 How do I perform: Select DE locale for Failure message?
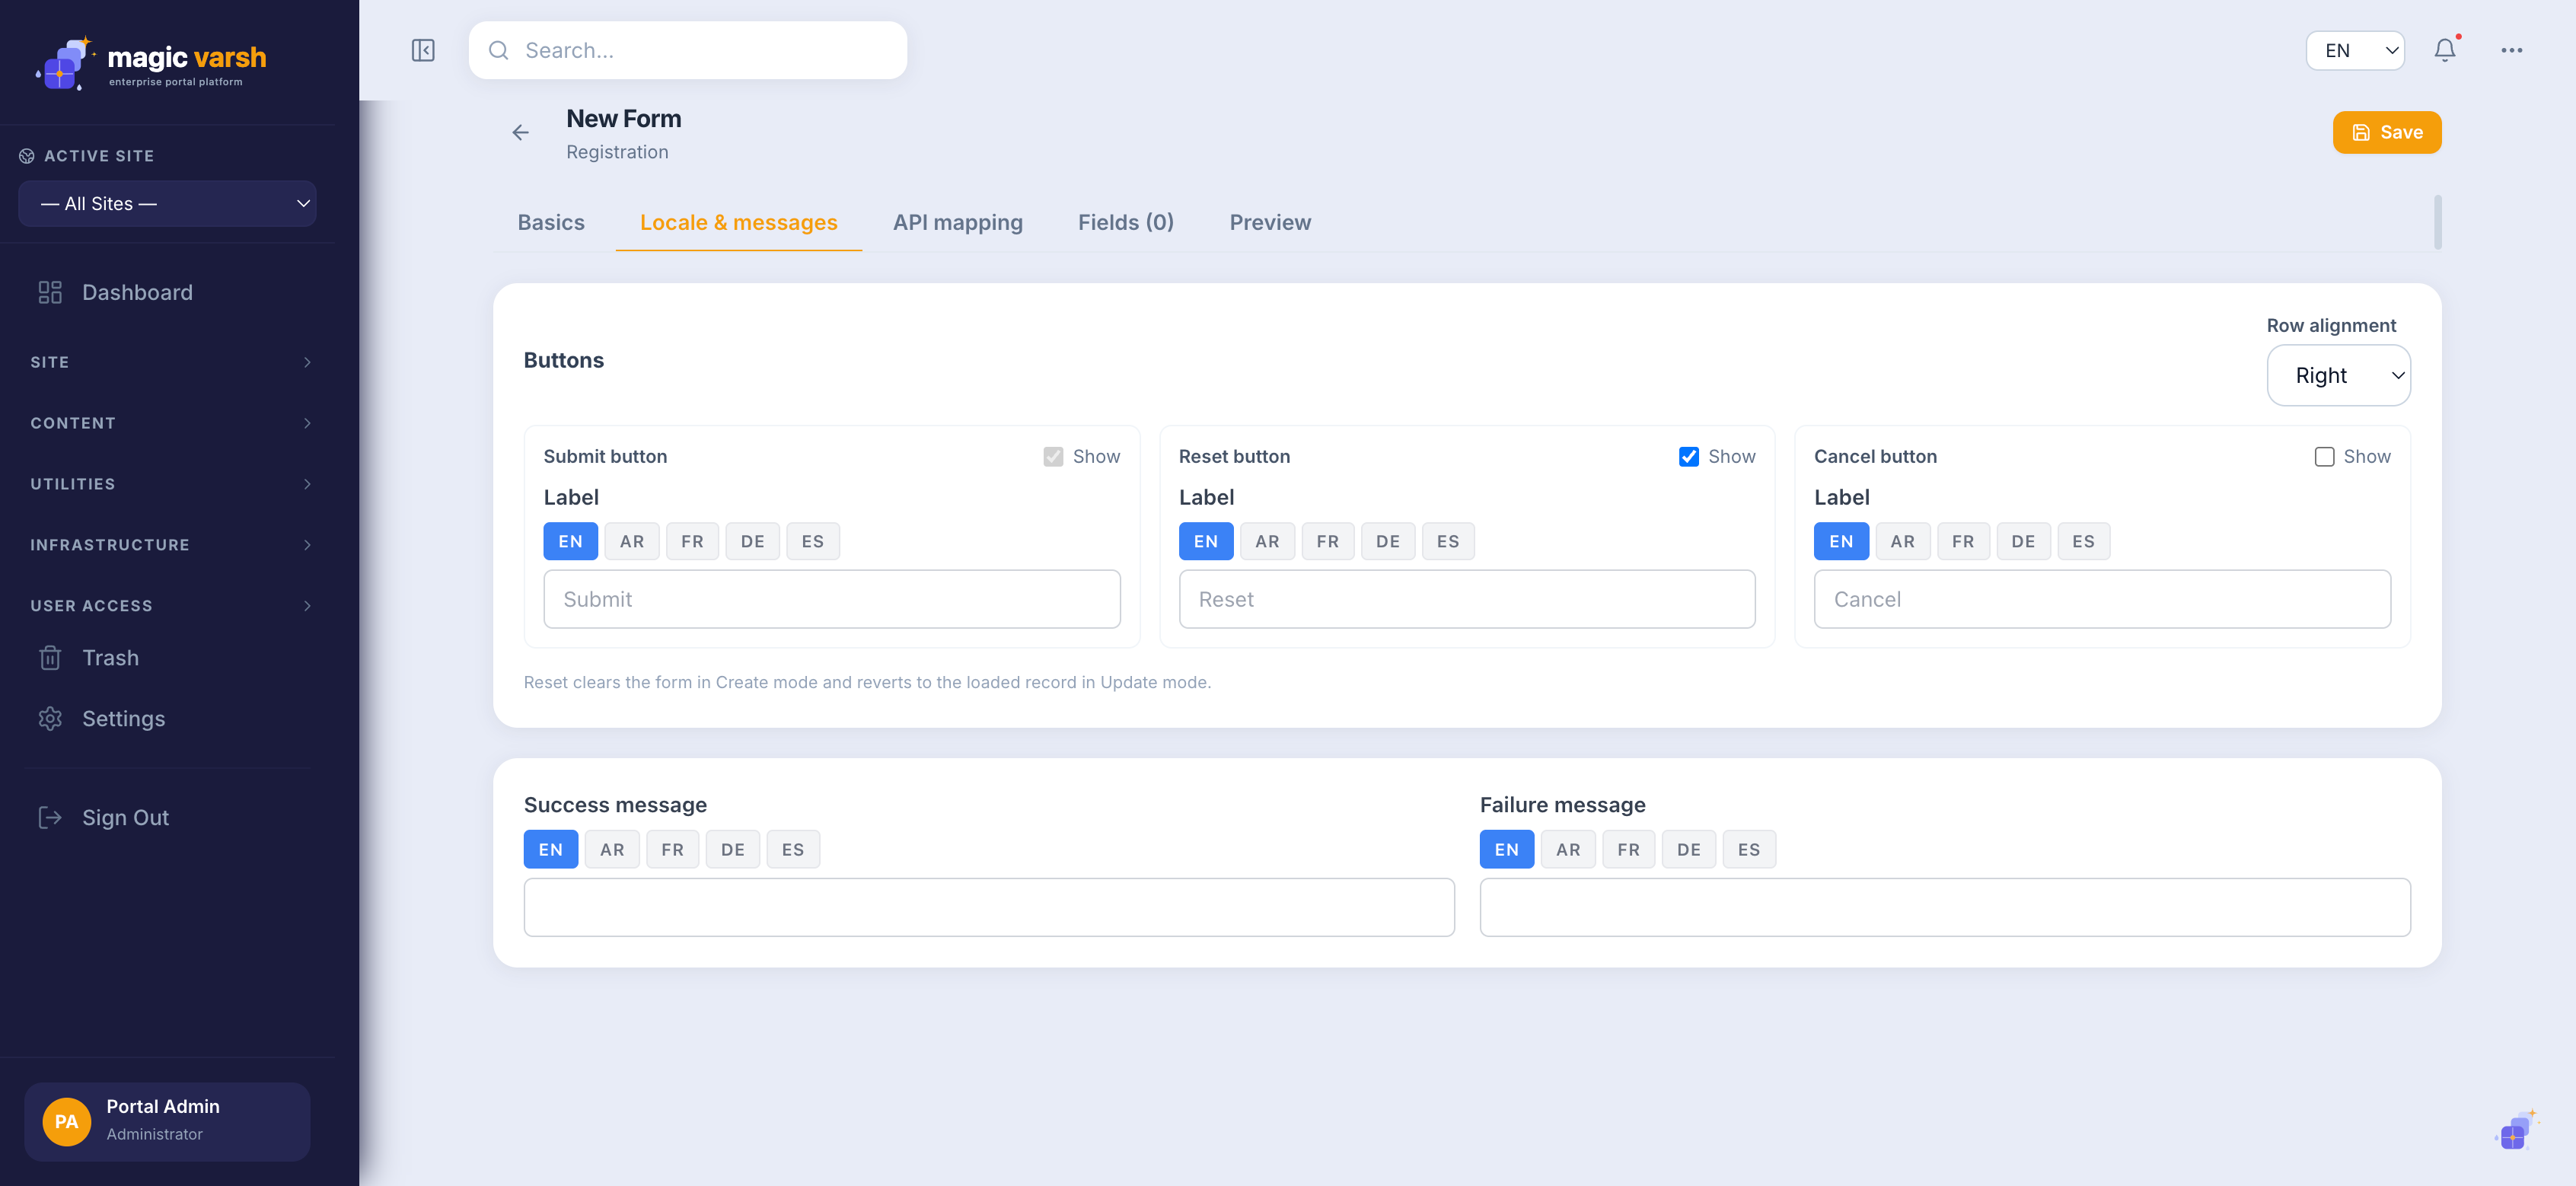tap(1688, 850)
